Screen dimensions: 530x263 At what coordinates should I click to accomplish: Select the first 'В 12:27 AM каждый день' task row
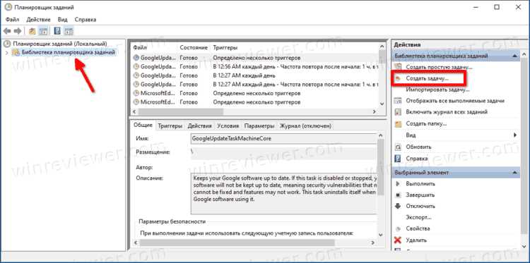pyautogui.click(x=255, y=75)
